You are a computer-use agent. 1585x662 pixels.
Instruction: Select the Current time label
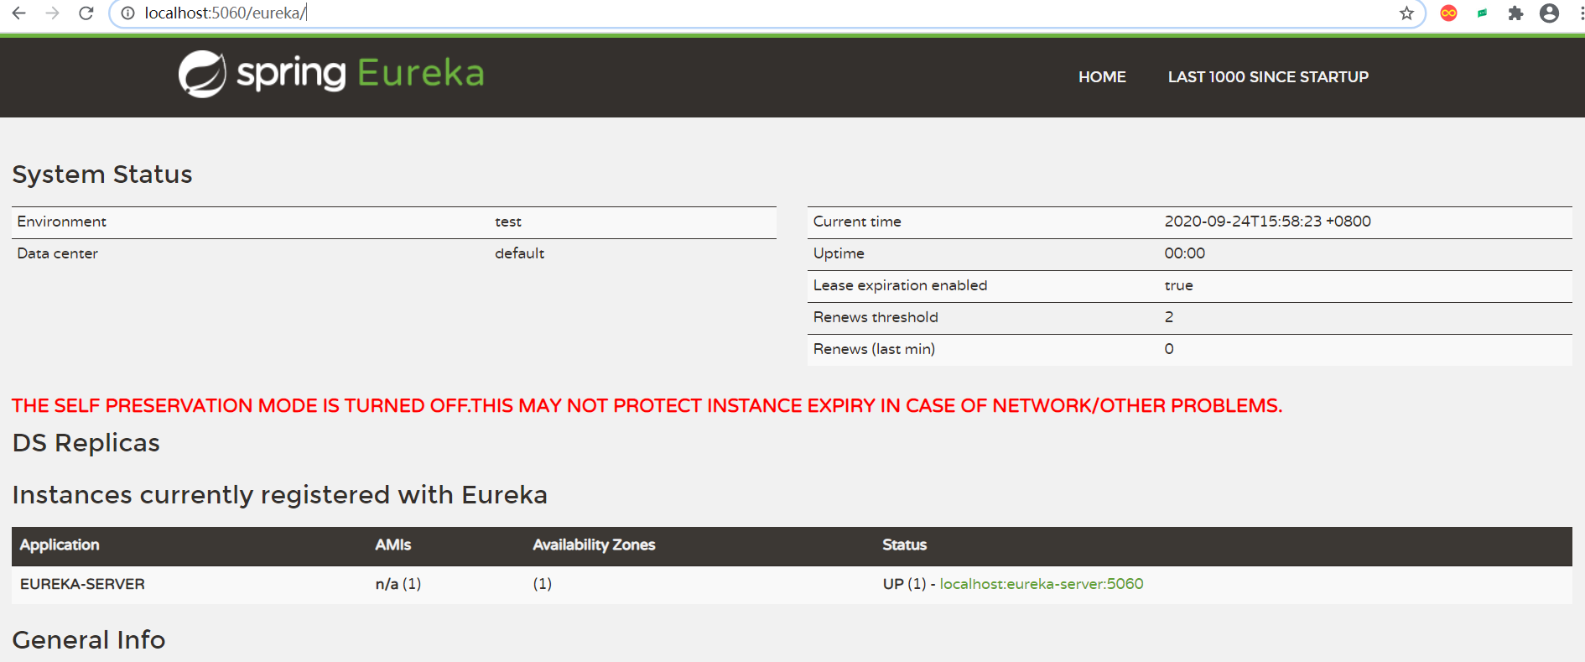857,222
